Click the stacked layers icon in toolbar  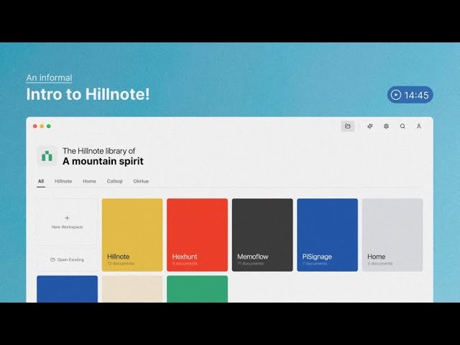[x=387, y=126]
